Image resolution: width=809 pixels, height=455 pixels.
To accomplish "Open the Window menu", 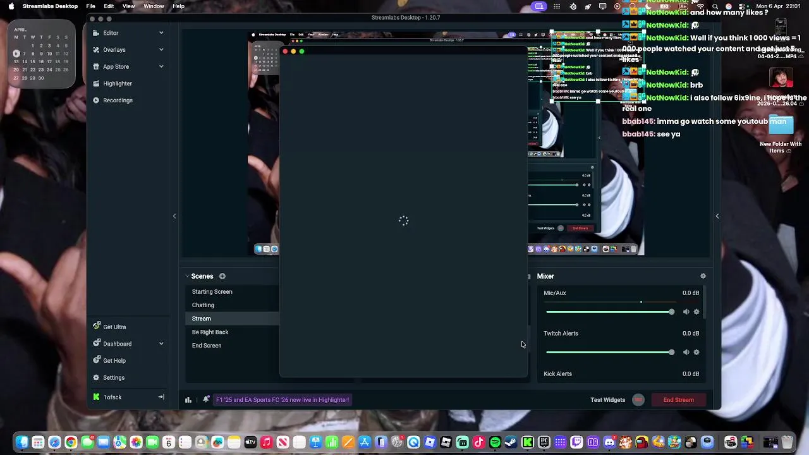I will coord(154,6).
